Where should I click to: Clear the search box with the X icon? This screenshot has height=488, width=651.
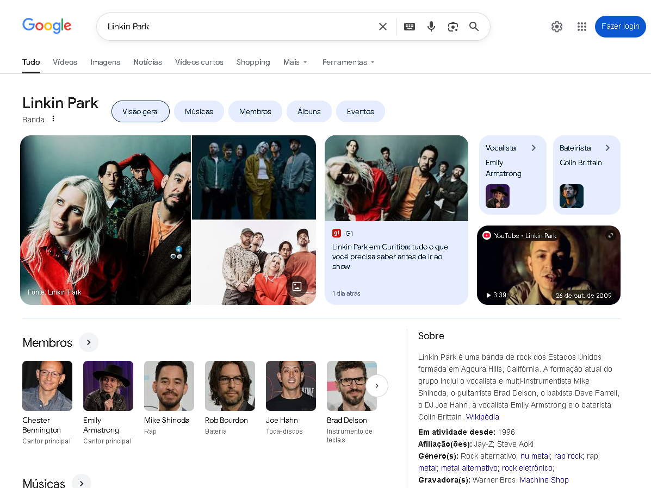click(383, 27)
